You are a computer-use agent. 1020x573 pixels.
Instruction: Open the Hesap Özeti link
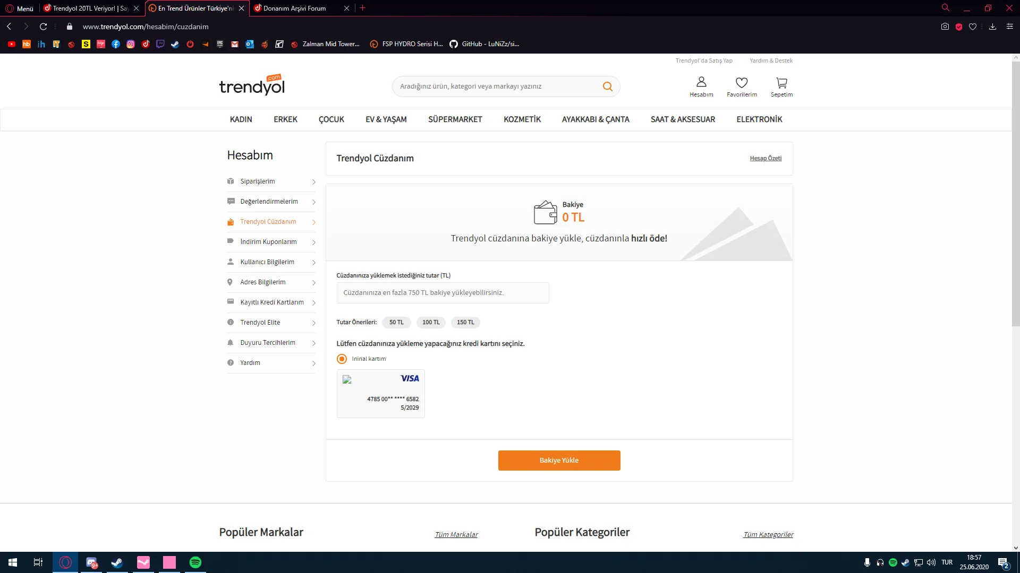tap(765, 158)
